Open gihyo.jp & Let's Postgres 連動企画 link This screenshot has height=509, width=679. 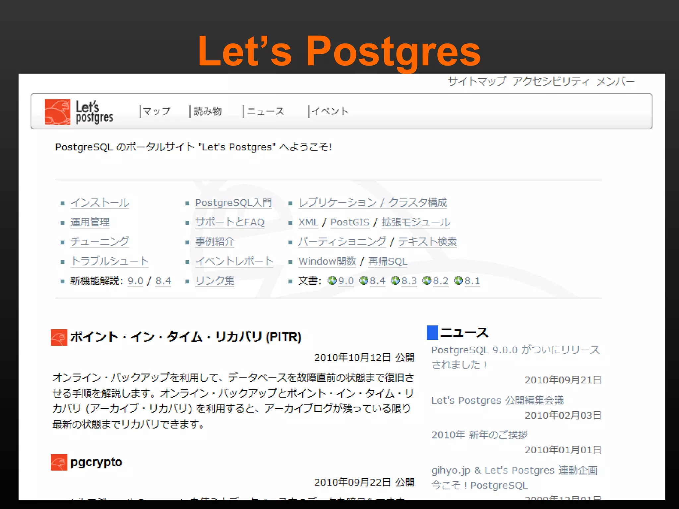pyautogui.click(x=514, y=478)
